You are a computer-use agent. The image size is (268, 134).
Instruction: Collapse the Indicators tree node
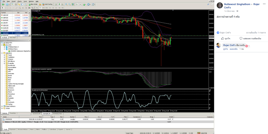click(x=2, y=53)
